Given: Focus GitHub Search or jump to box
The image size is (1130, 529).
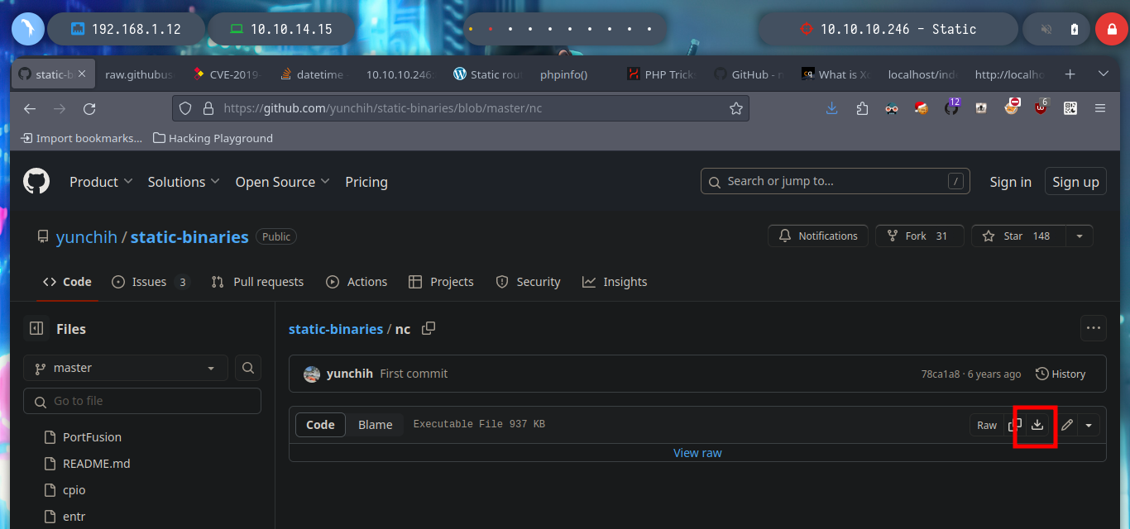Looking at the screenshot, I should tap(836, 181).
